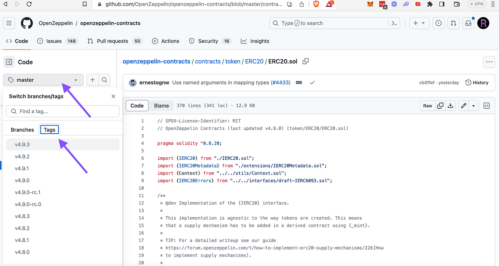Open the notifications inbox icon
The image size is (499, 266).
click(x=468, y=23)
